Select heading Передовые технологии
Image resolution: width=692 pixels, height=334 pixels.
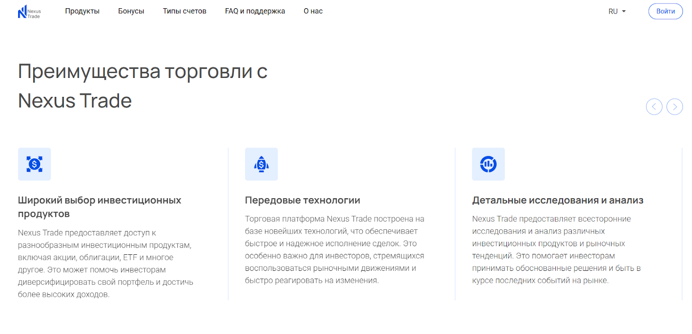(302, 200)
